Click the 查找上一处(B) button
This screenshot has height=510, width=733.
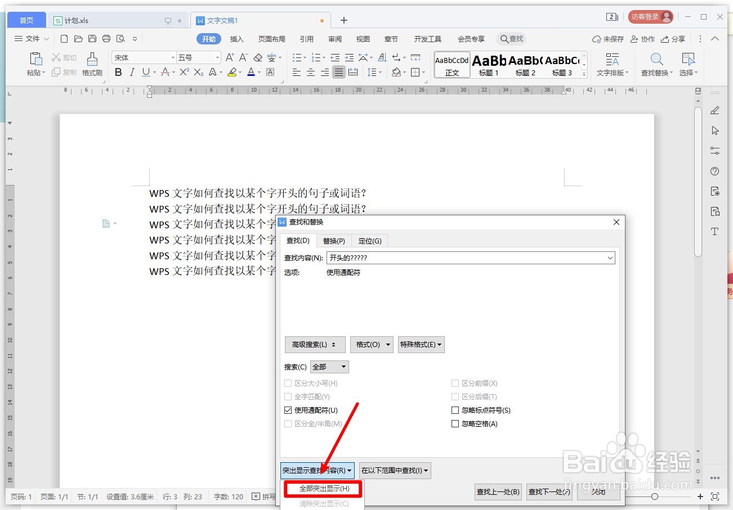[x=498, y=492]
